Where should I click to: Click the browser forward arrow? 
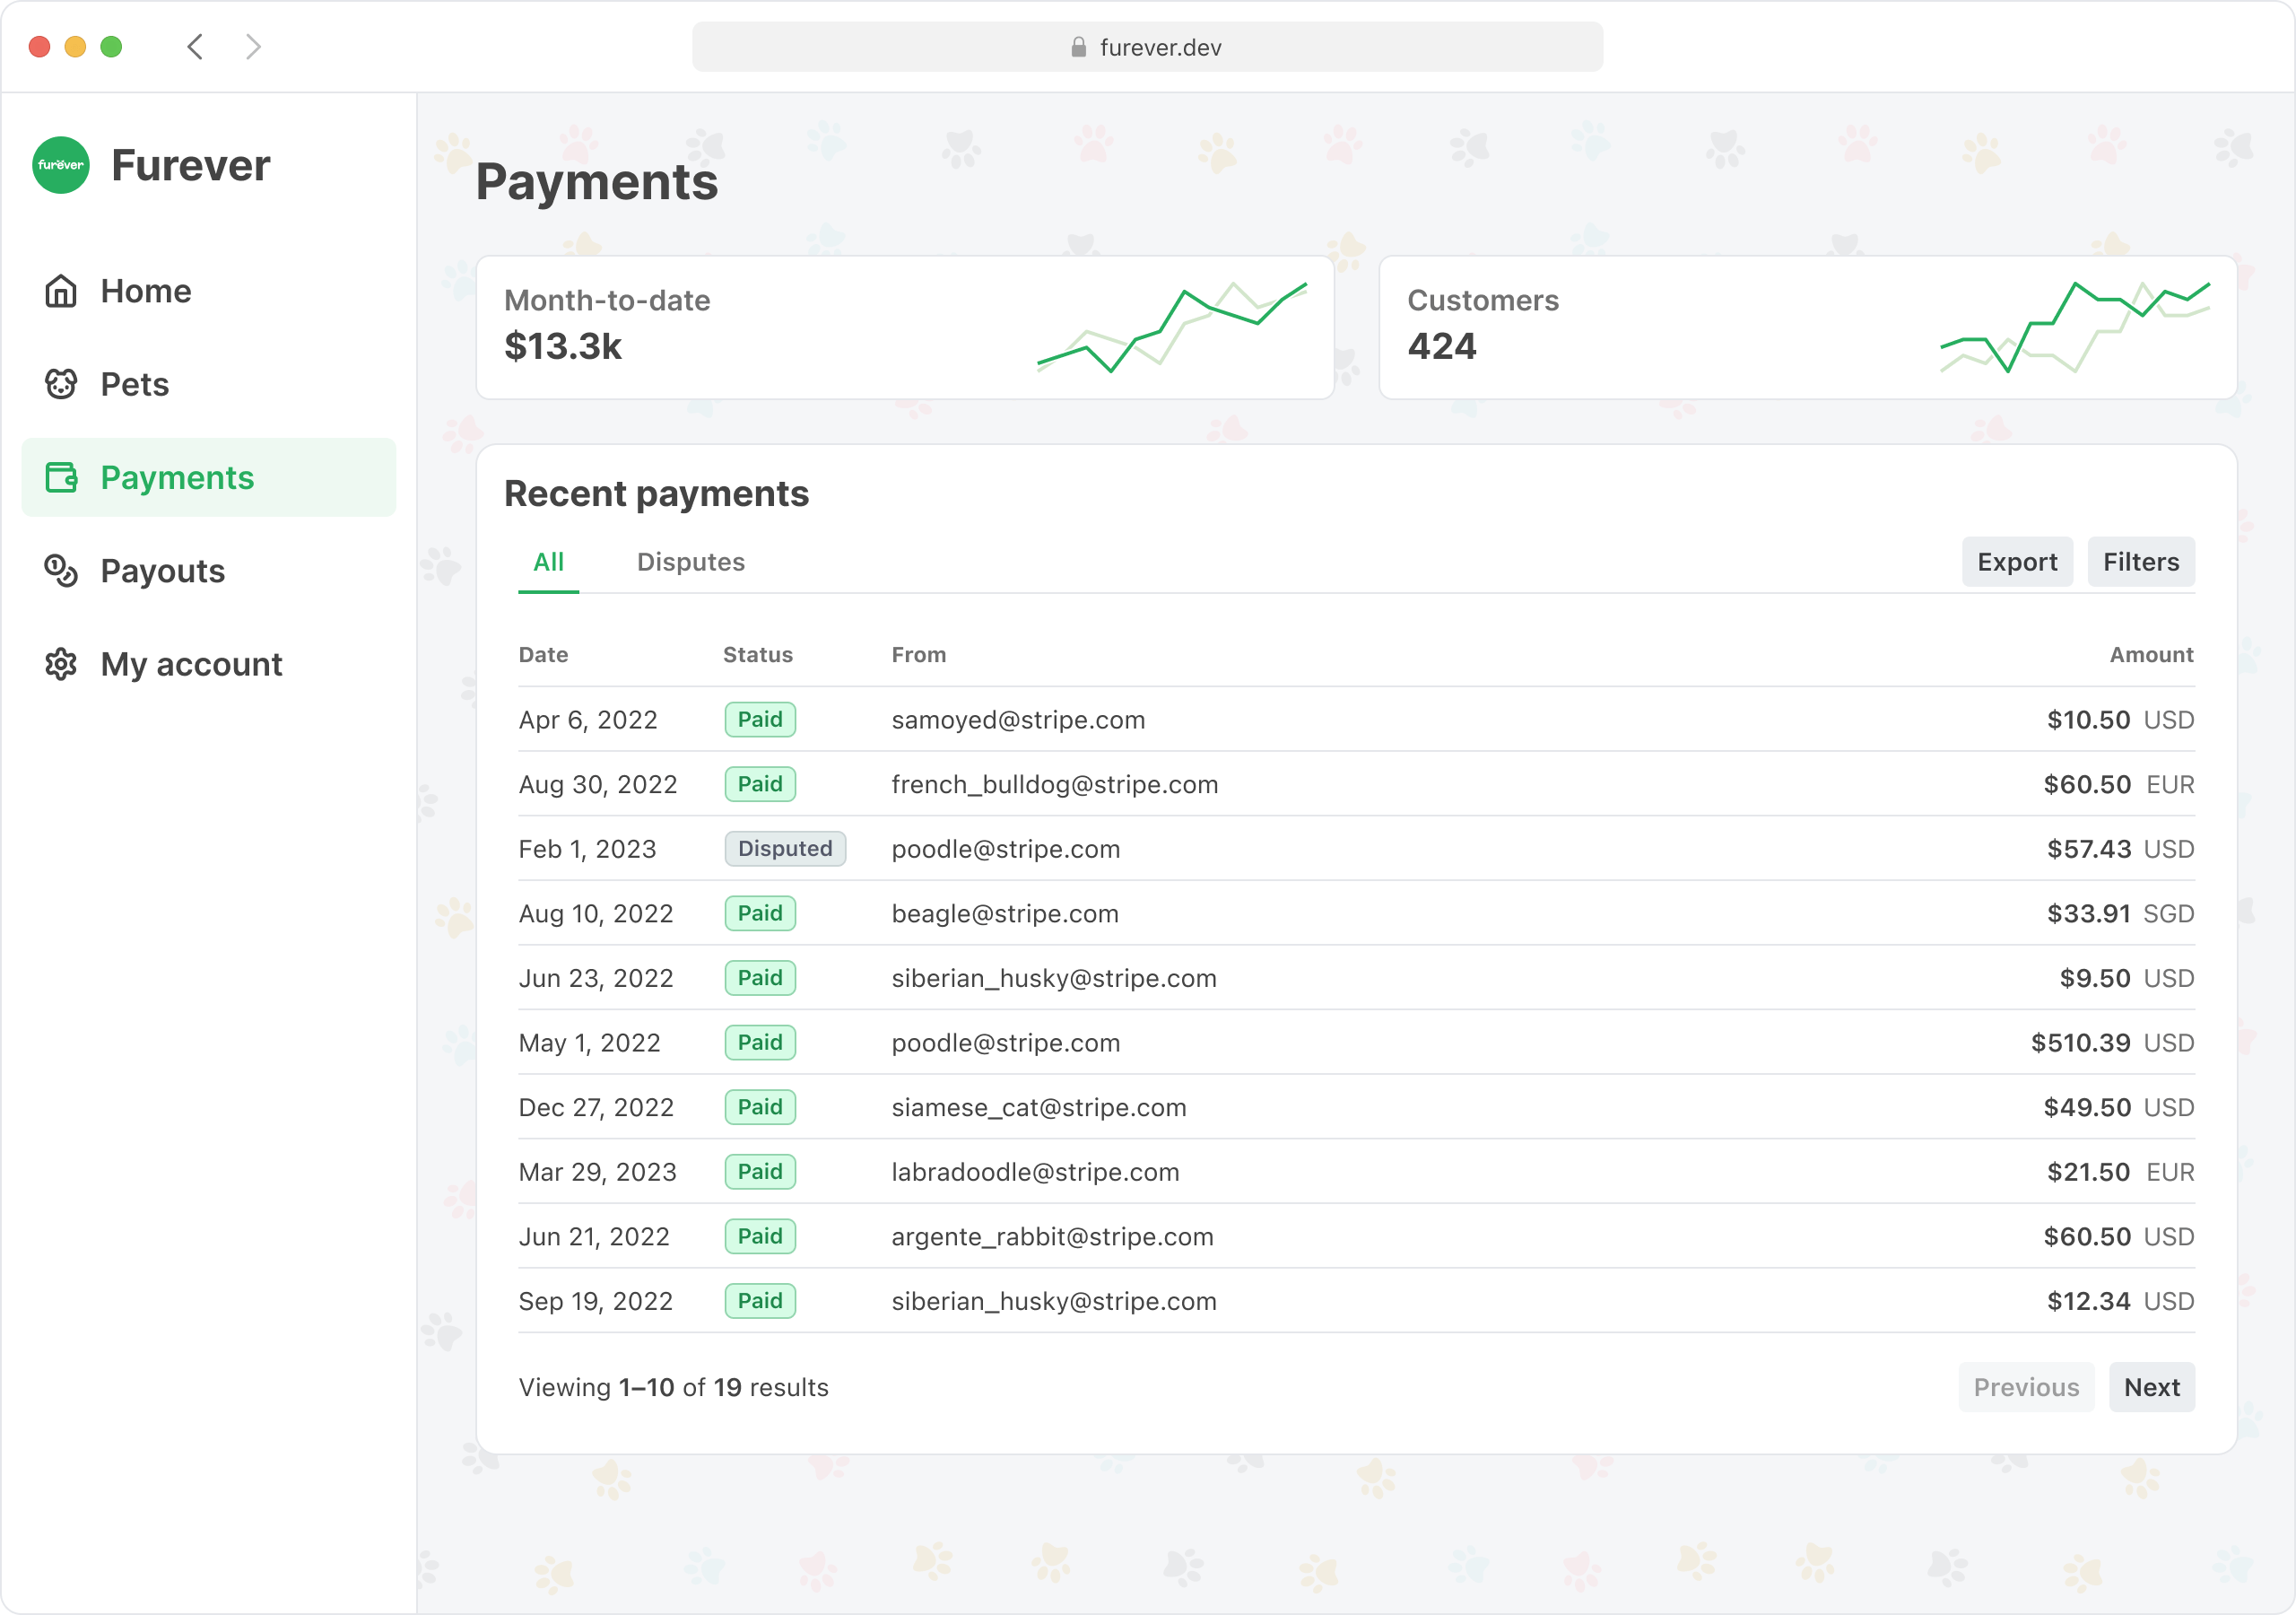[252, 46]
